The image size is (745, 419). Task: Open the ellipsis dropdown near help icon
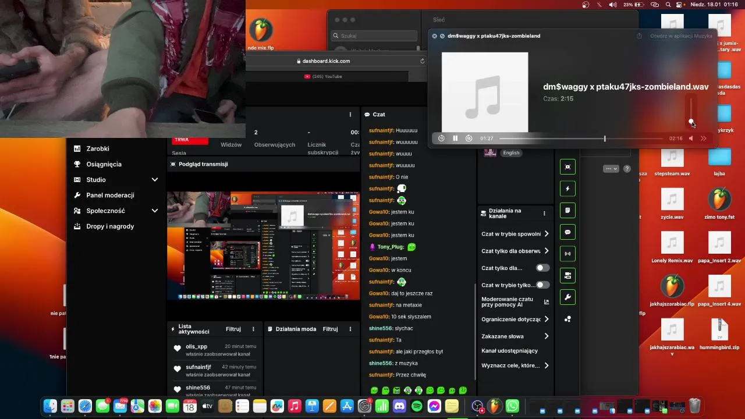point(611,169)
